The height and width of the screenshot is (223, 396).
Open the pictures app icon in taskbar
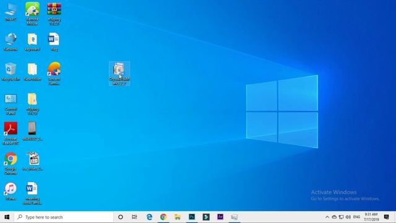coord(234,217)
